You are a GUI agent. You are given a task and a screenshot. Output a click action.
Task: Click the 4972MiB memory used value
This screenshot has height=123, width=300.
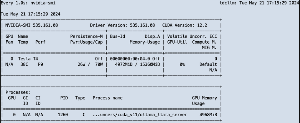coord(124,64)
